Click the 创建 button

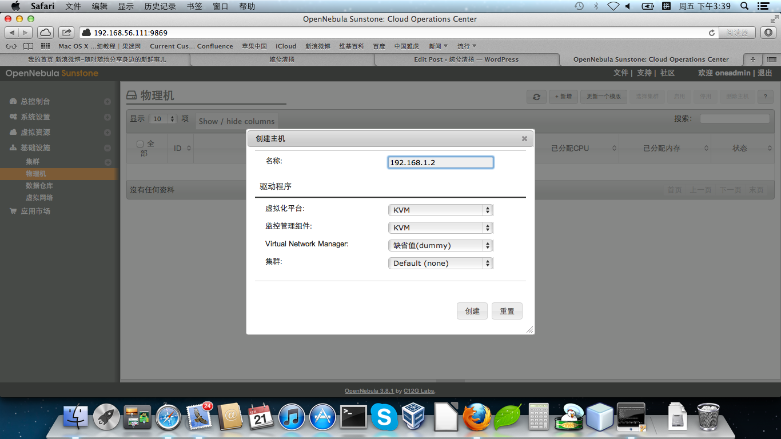click(472, 311)
